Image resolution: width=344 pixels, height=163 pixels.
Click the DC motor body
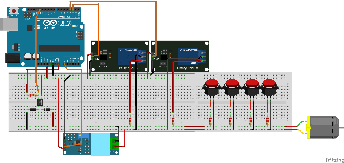(324, 127)
